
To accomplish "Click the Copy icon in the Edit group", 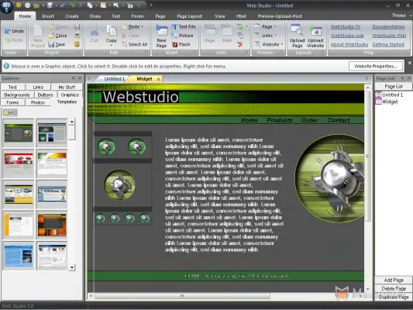I will click(111, 31).
